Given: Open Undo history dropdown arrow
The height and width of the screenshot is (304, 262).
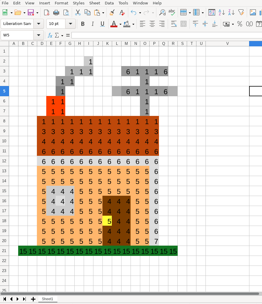Looking at the screenshot, I should pos(140,13).
